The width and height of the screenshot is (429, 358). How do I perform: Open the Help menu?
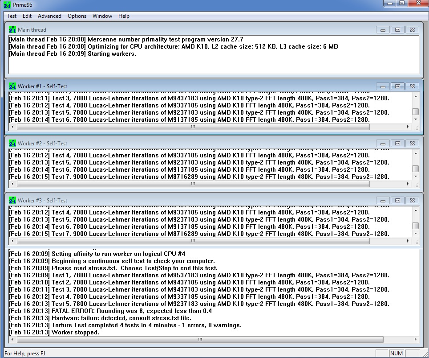pyautogui.click(x=124, y=16)
